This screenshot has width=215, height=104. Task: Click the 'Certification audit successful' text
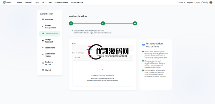click(x=103, y=75)
